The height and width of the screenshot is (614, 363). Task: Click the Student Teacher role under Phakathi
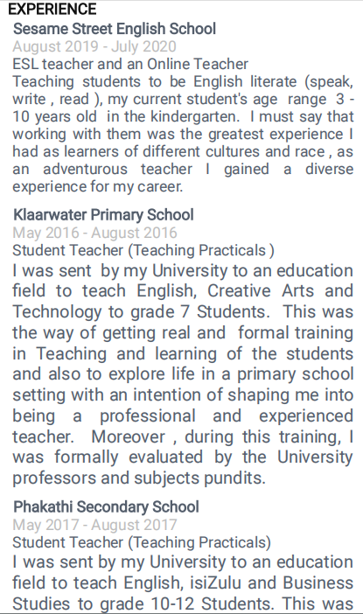[142, 542]
